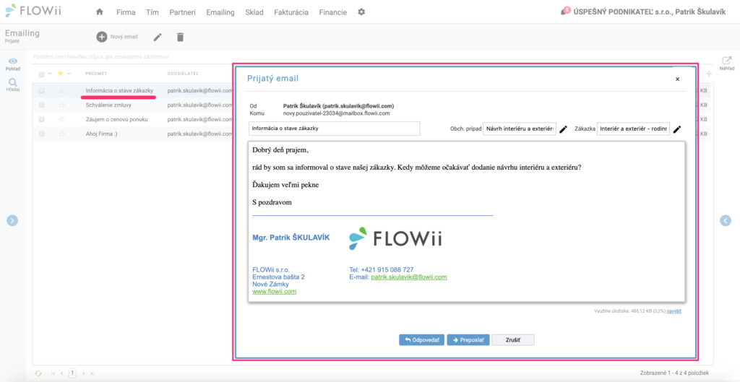Click the Odpovedať reply button

[421, 340]
